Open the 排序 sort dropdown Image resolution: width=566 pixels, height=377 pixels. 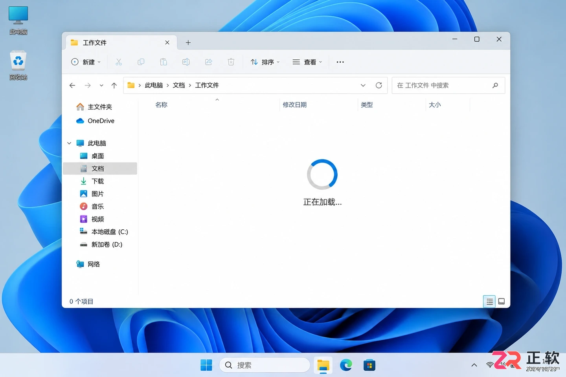(x=265, y=62)
